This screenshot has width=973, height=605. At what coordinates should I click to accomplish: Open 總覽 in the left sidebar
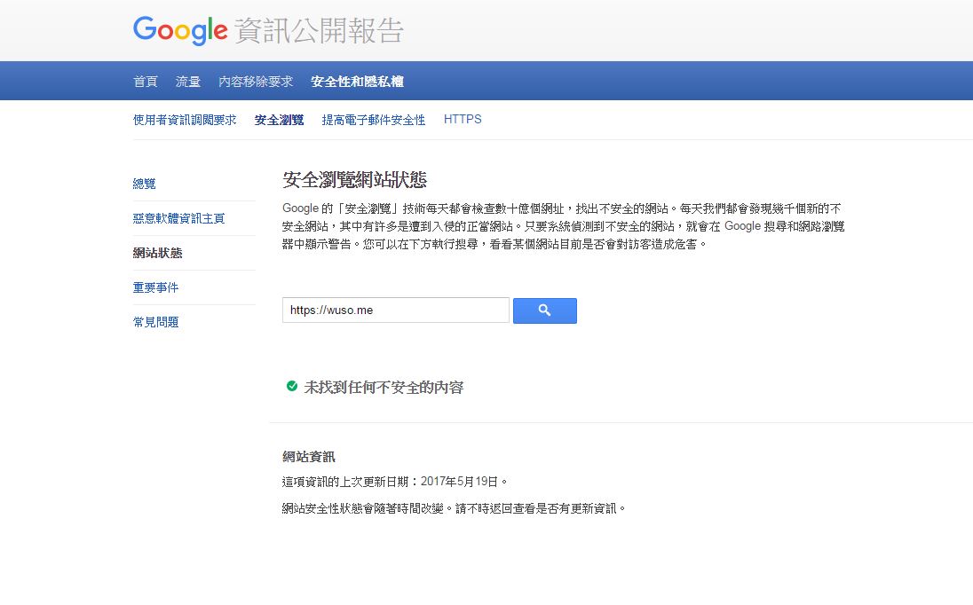[144, 184]
